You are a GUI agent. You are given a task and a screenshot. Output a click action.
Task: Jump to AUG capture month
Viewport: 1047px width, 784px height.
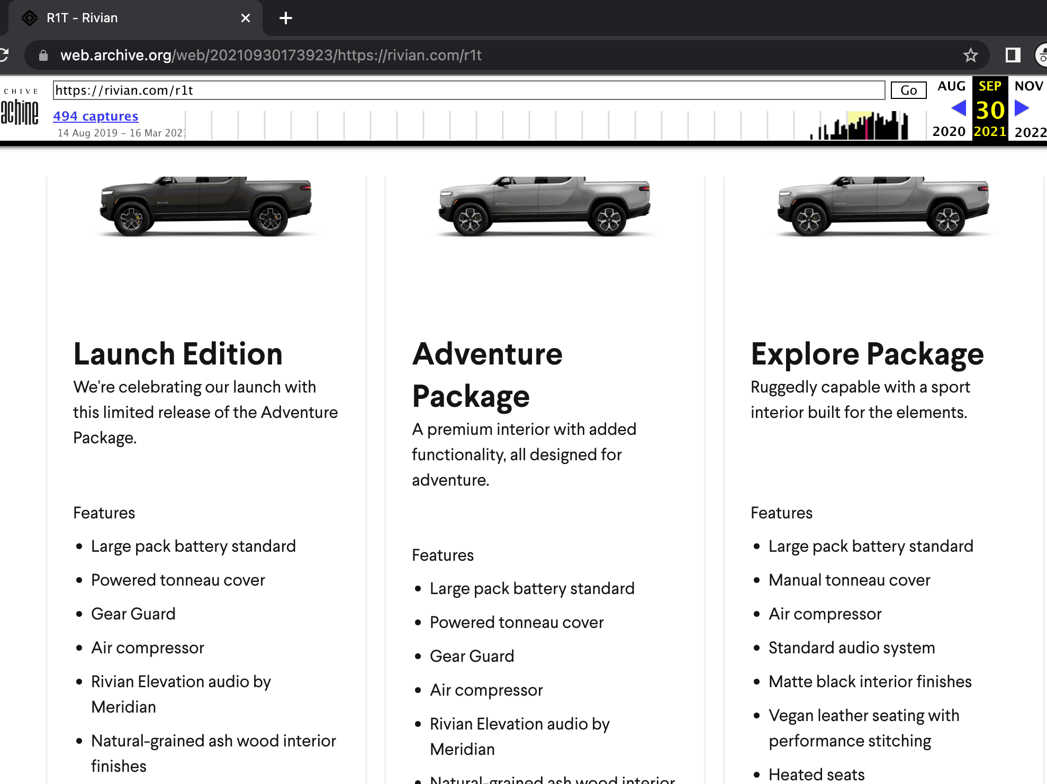[952, 86]
